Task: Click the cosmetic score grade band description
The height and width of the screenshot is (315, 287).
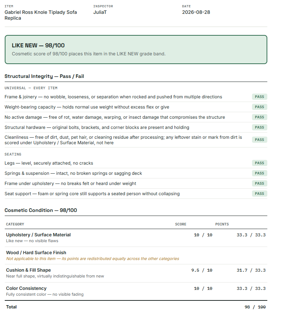Action: [x=89, y=54]
